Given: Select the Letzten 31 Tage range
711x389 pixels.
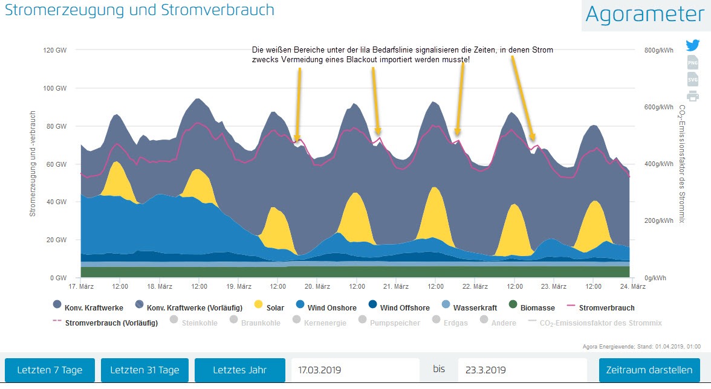Looking at the screenshot, I should click(144, 370).
